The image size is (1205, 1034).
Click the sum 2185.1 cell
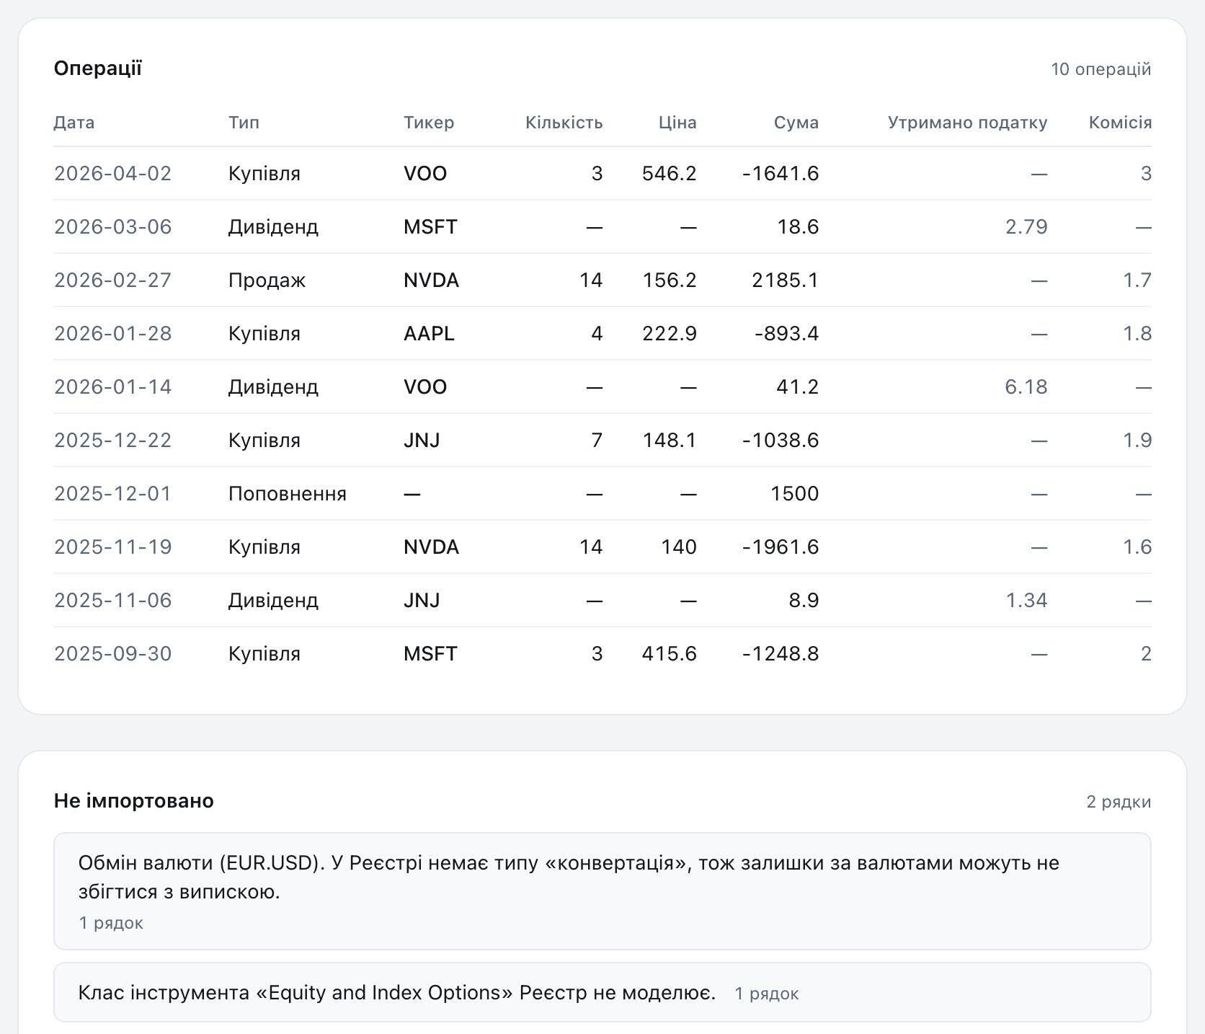(x=786, y=280)
